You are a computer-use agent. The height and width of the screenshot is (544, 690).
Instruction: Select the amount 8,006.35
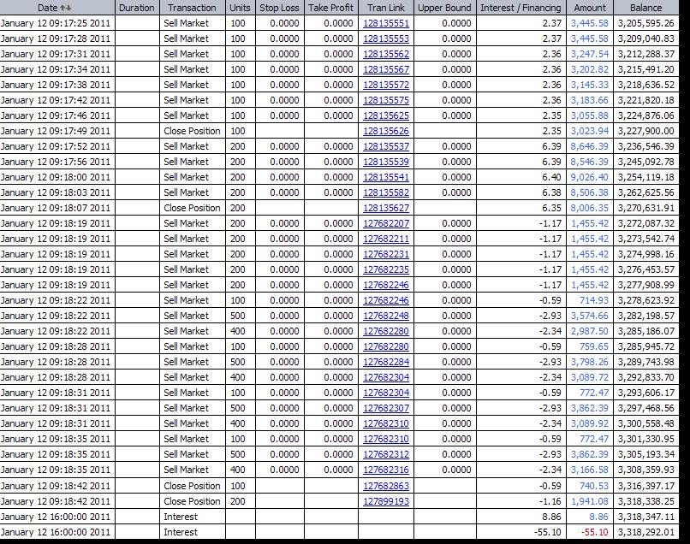pyautogui.click(x=590, y=208)
